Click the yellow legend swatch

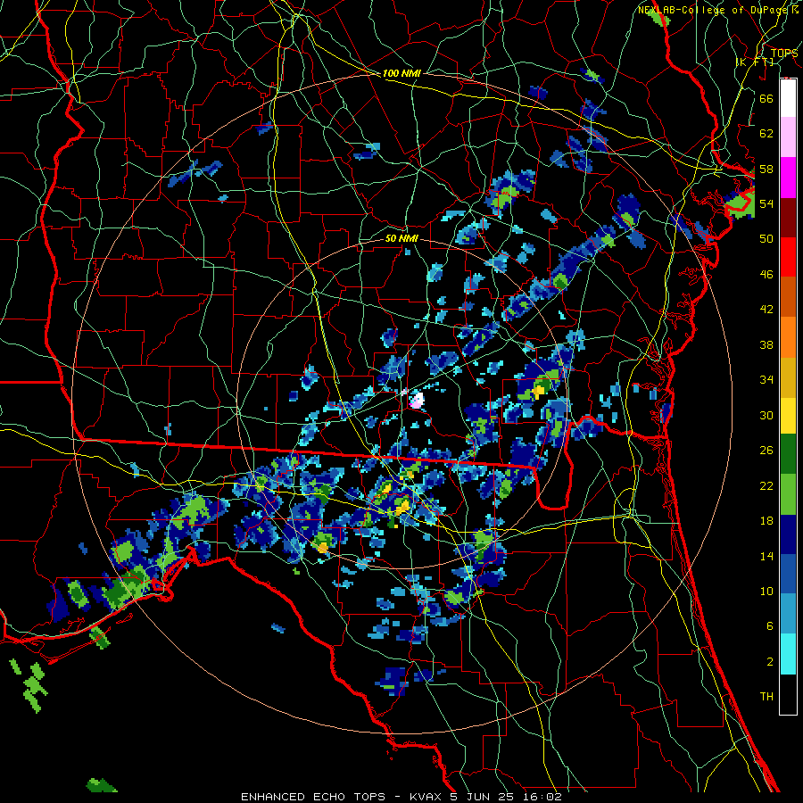(x=788, y=416)
